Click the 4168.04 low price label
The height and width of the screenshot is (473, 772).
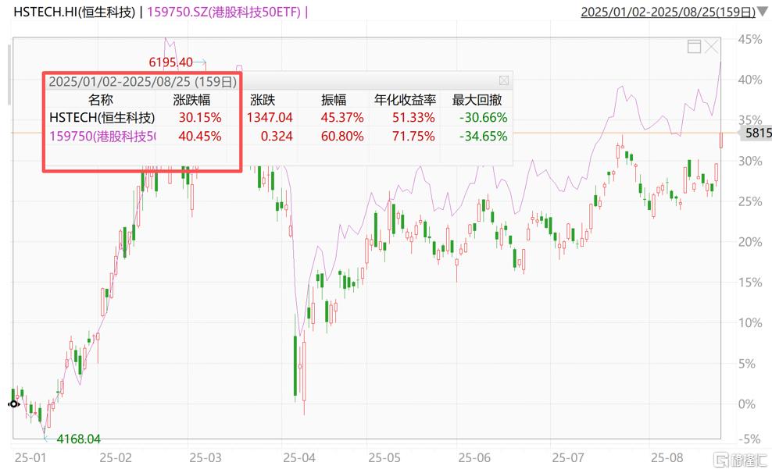[79, 439]
